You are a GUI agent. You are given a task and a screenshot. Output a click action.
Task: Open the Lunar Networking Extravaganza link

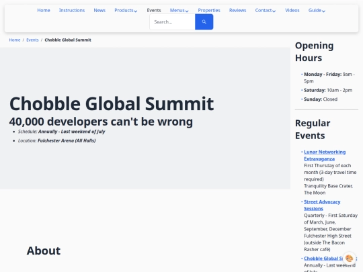(x=325, y=155)
